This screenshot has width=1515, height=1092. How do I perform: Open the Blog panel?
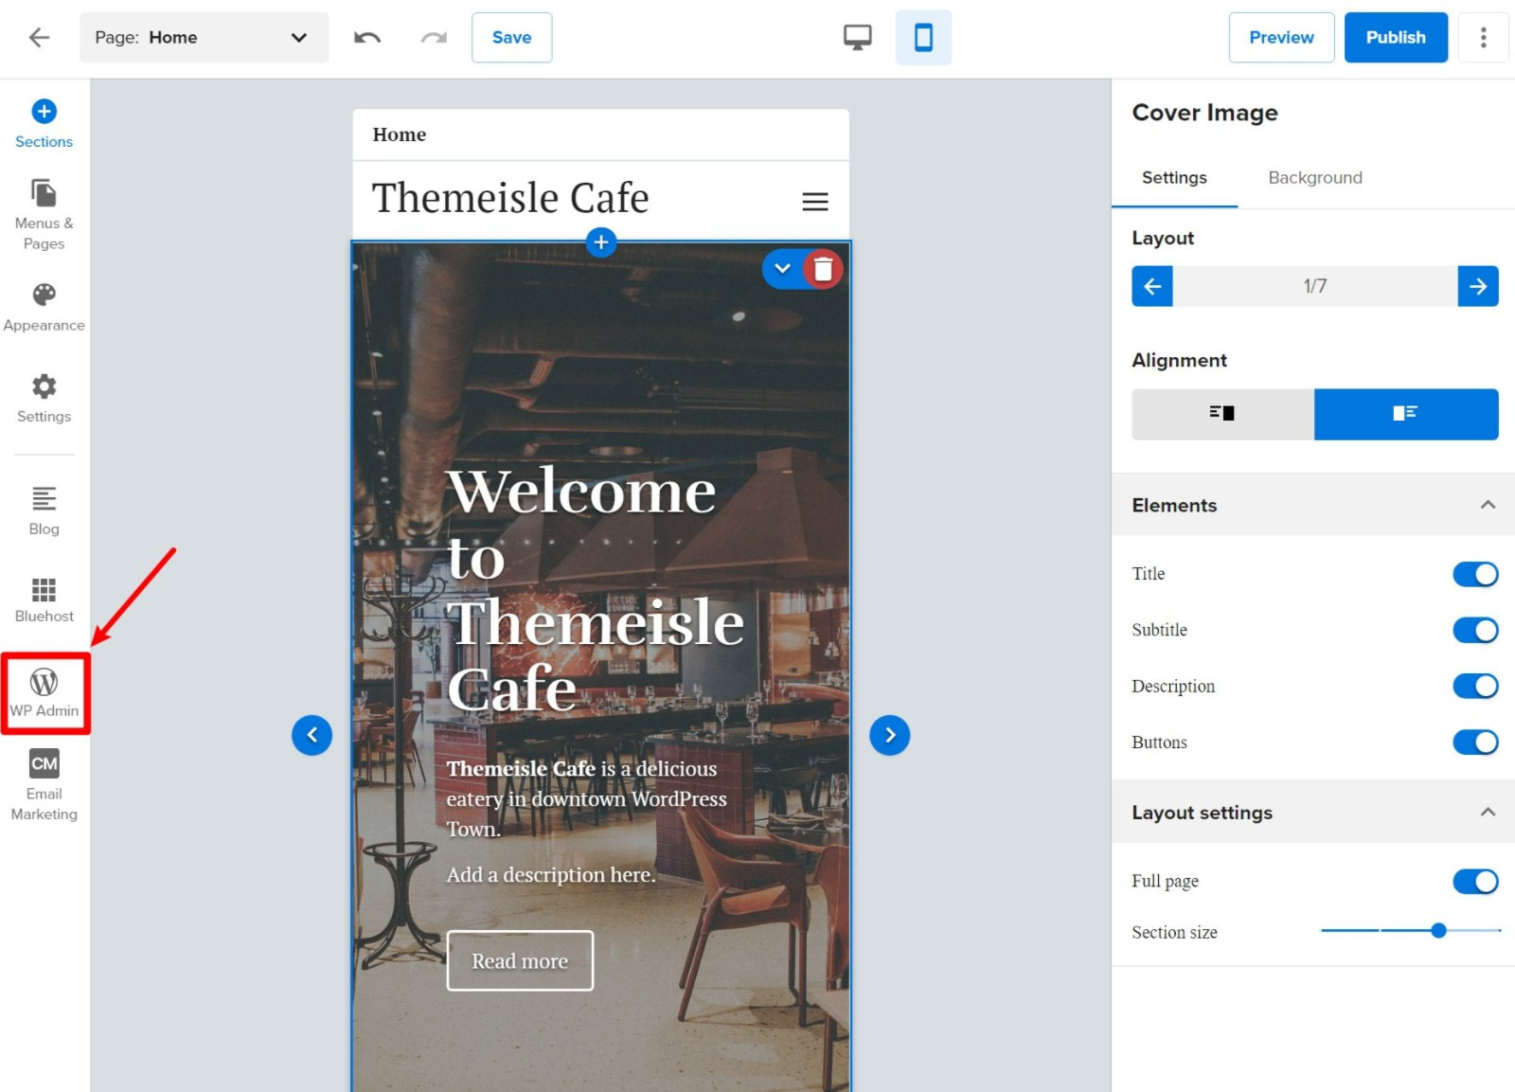point(44,509)
